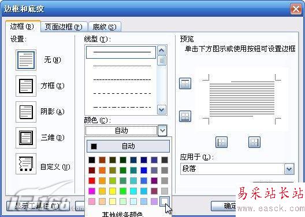The width and height of the screenshot is (305, 217).
Task: Choose the magenta pink color swatch
Action: (x=92, y=191)
